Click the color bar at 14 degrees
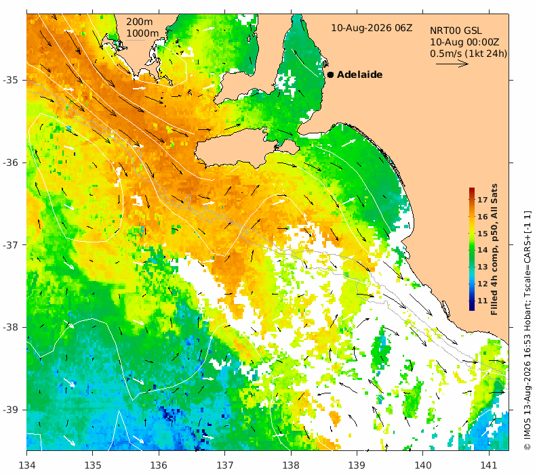 pos(472,250)
